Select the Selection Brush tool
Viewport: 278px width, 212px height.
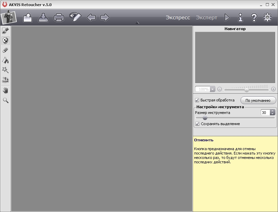pos(5,31)
